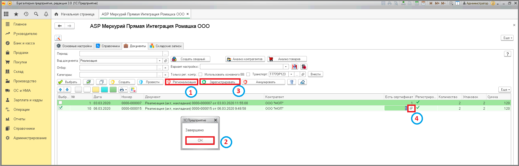Click the Внести button
Viewport: 519px width, 166px height.
316,74
